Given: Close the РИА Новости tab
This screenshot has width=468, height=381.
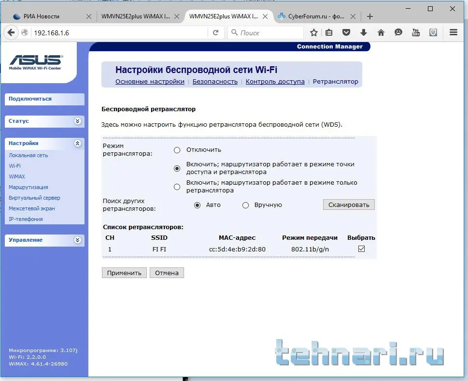Looking at the screenshot, I should [x=89, y=16].
